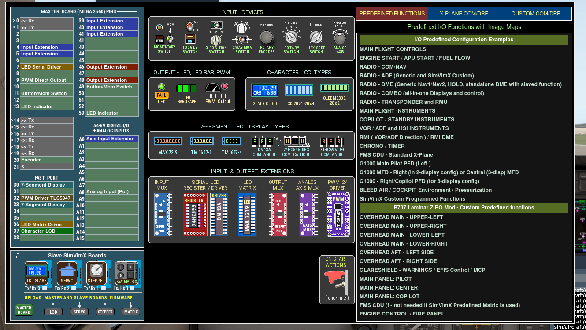Enable the Tx/Rx 2 Servo checkbox
The width and height of the screenshot is (586, 330).
[x=74, y=288]
